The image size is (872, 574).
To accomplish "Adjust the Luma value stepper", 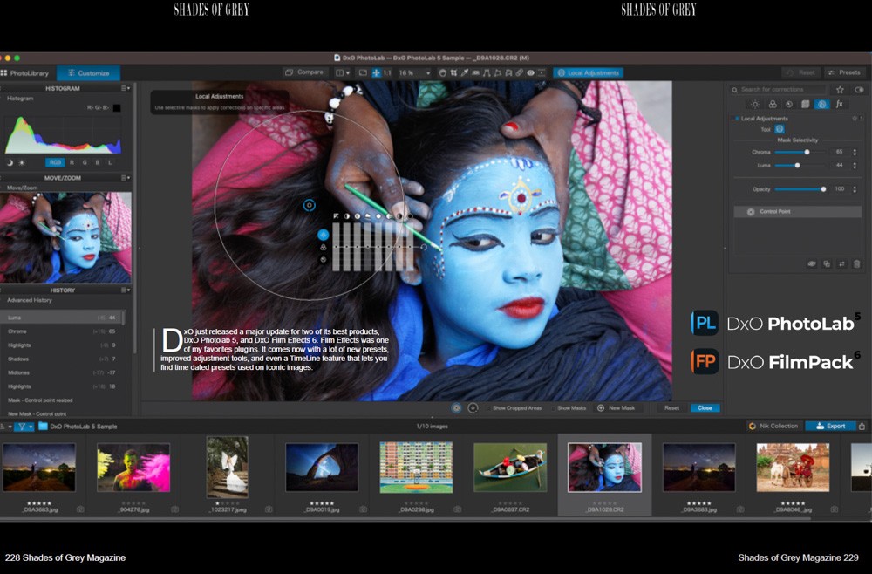I will click(x=855, y=165).
